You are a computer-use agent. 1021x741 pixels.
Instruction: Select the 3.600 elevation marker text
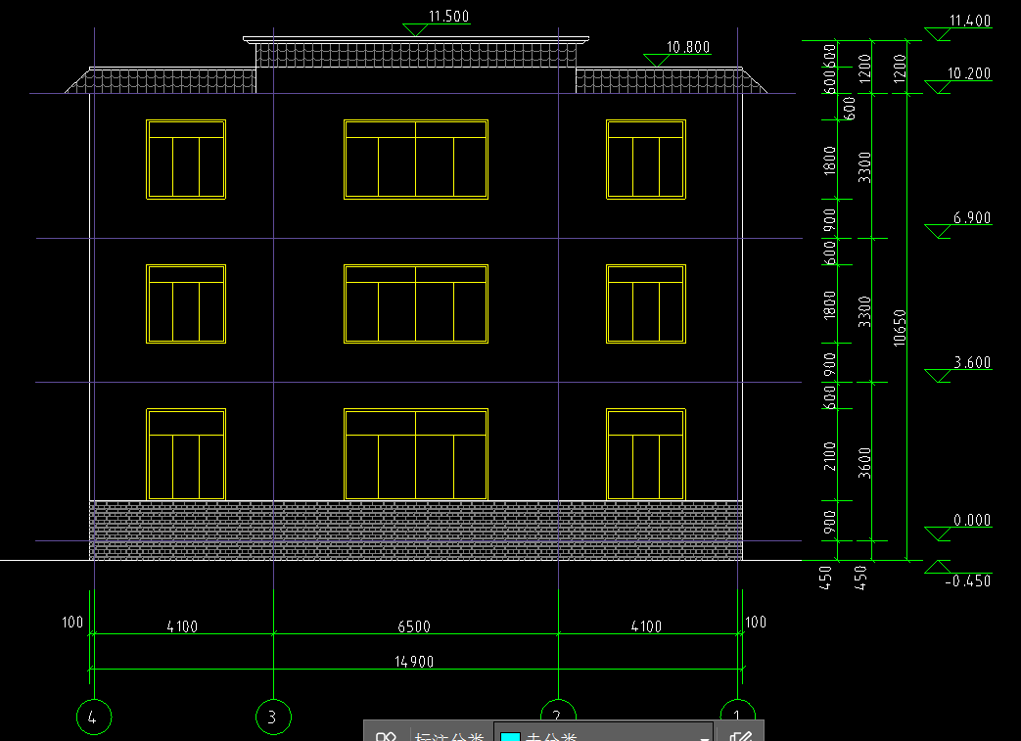point(972,362)
